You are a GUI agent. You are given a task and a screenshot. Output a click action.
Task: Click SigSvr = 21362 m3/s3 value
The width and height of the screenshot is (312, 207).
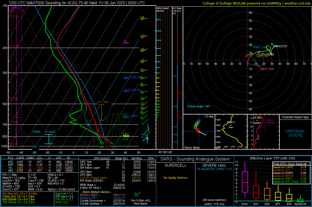point(61,189)
